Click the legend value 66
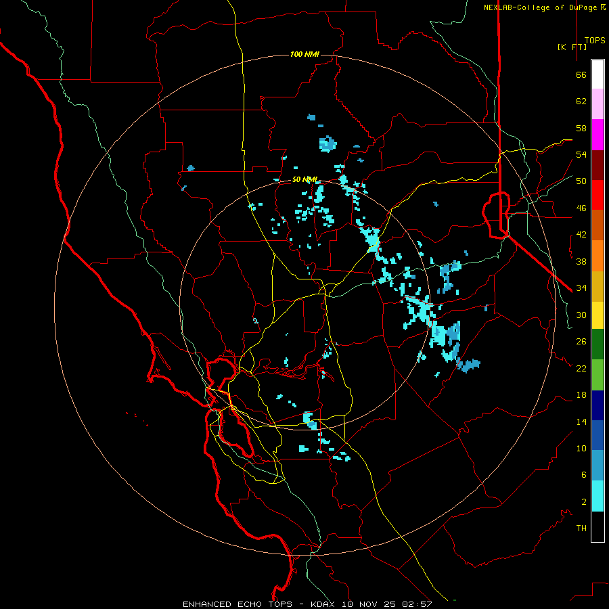This screenshot has width=609, height=609. 581,75
